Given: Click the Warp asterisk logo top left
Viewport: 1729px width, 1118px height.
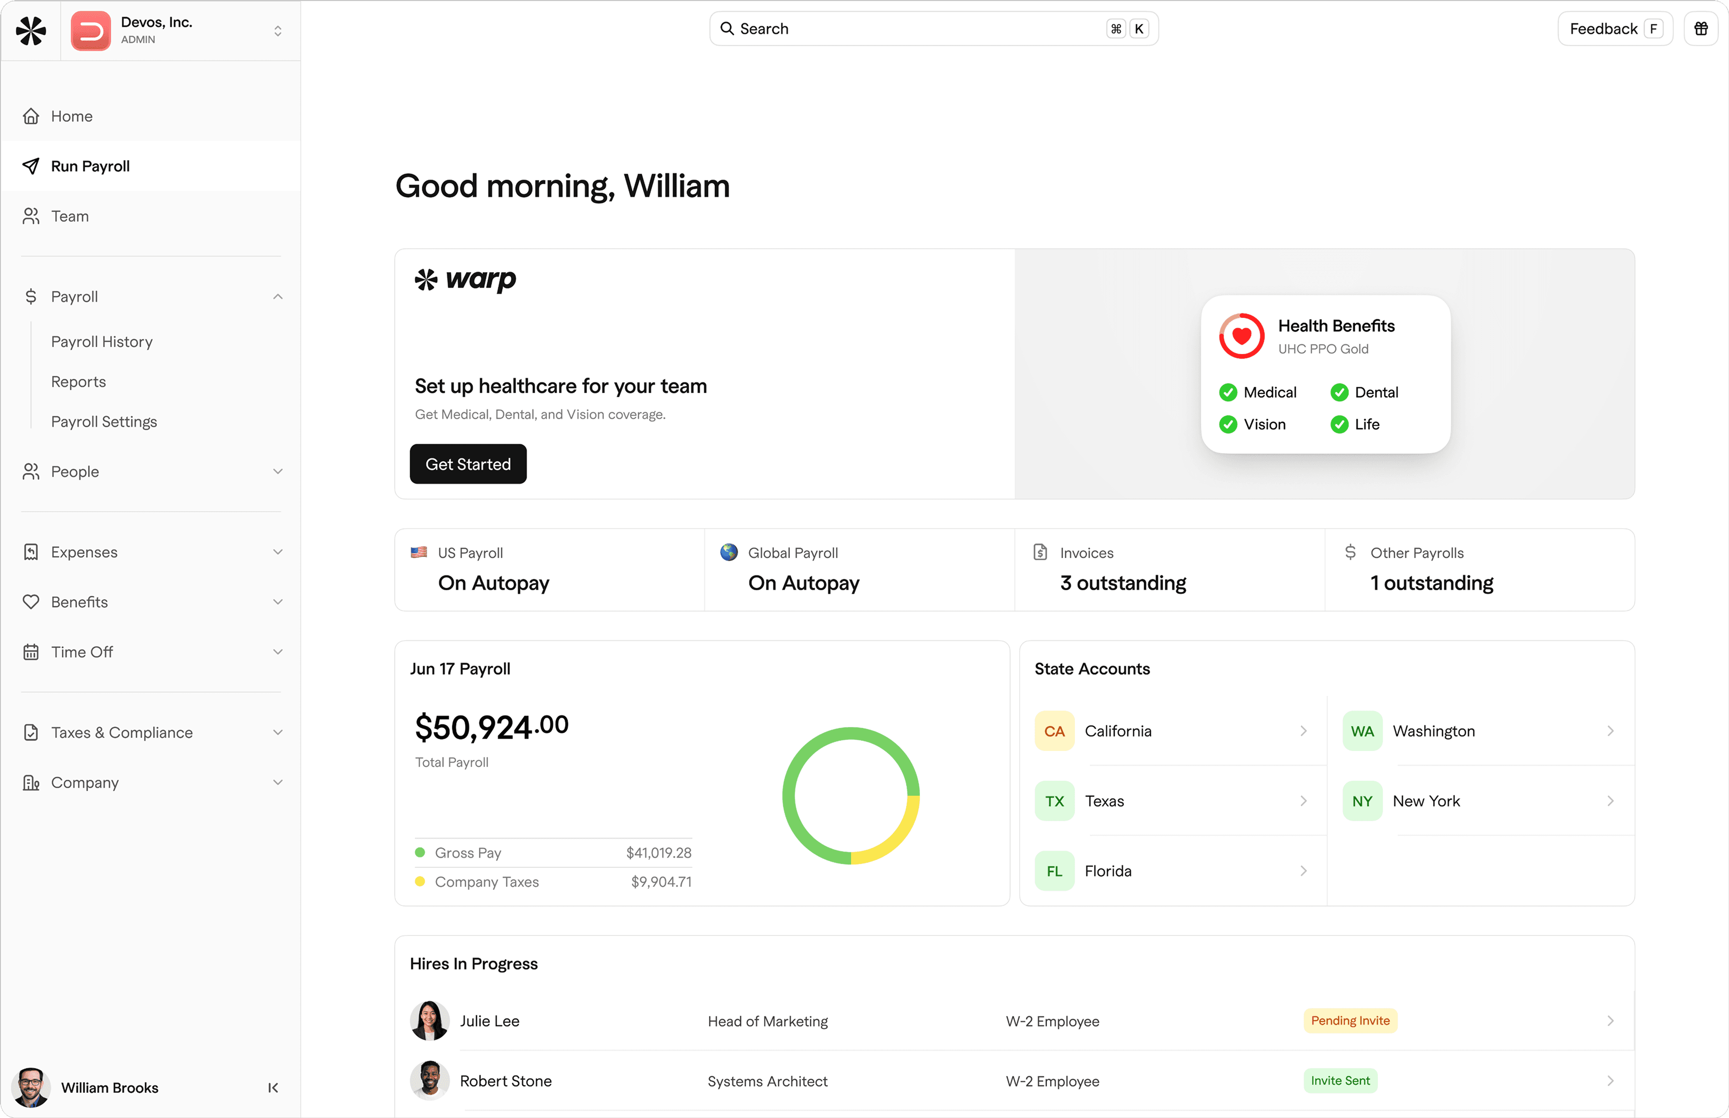Looking at the screenshot, I should point(30,30).
